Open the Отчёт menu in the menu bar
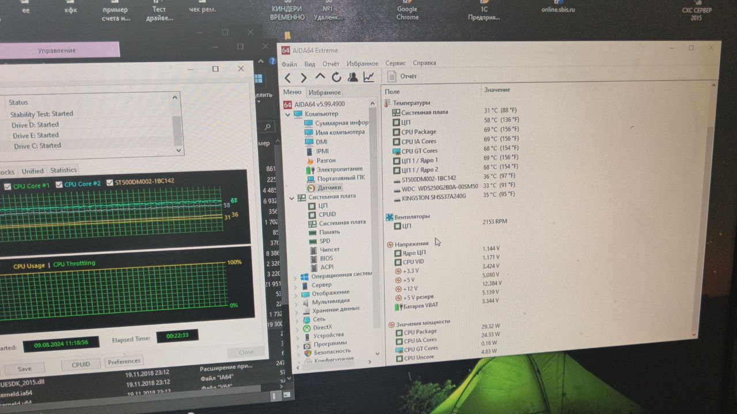The height and width of the screenshot is (414, 737). (331, 64)
